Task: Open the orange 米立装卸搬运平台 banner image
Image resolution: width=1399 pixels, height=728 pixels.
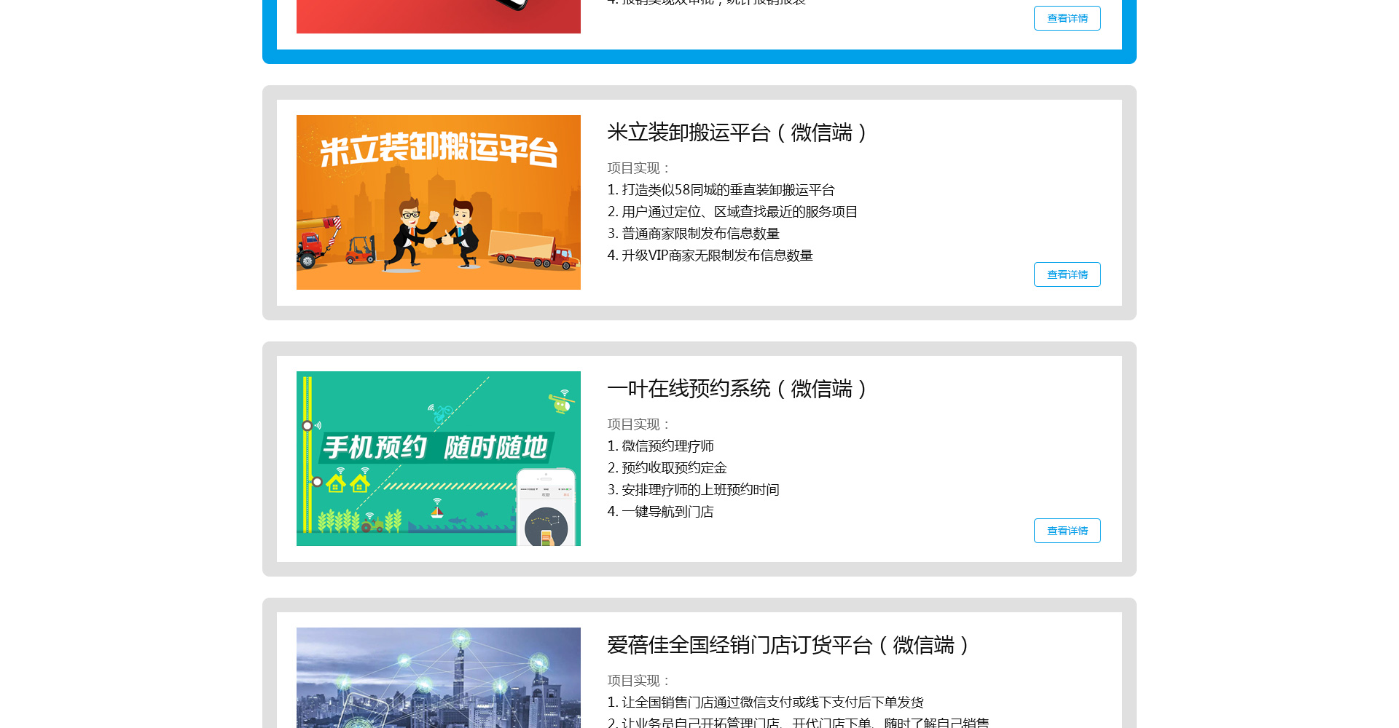Action: click(x=438, y=202)
